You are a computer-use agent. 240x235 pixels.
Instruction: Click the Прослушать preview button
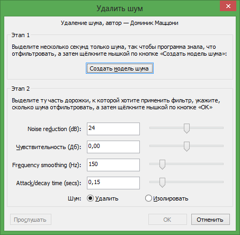click(x=31, y=220)
